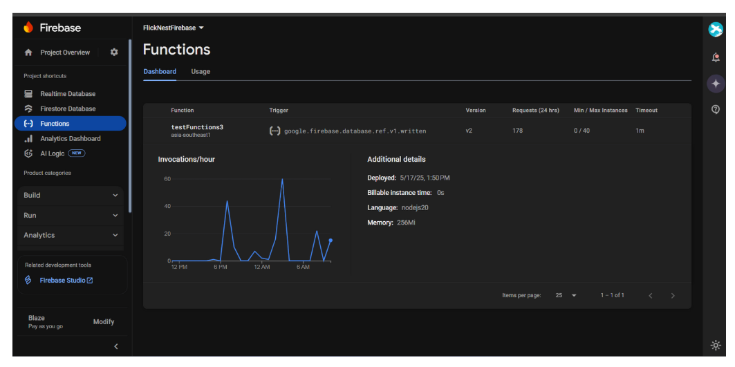Click the Analytics Dashboard bar chart icon

tap(28, 139)
